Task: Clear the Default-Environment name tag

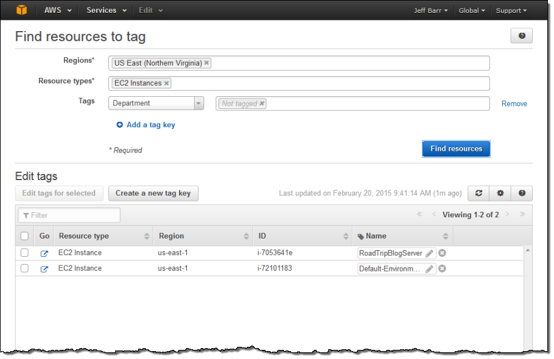Action: pos(443,268)
